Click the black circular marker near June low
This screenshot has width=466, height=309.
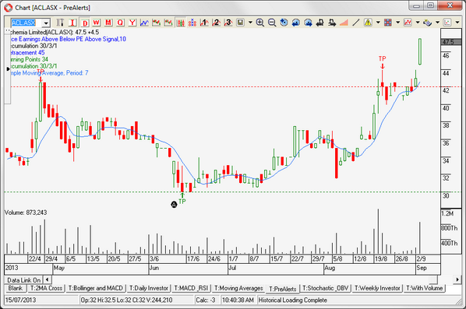tap(174, 204)
